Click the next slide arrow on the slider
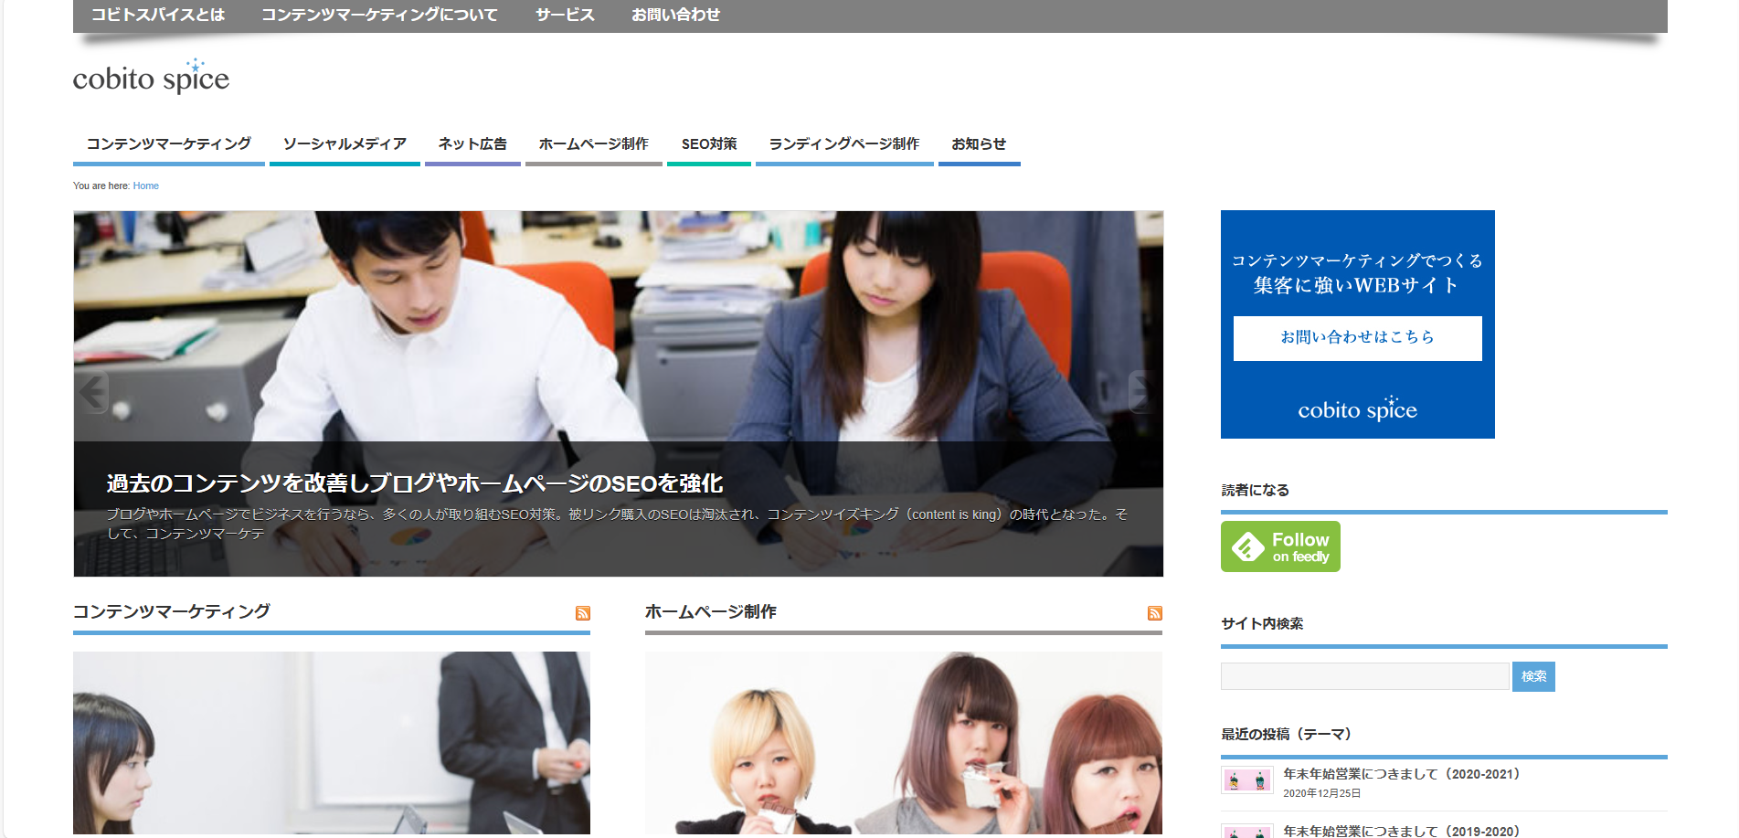This screenshot has width=1739, height=838. click(x=1144, y=392)
